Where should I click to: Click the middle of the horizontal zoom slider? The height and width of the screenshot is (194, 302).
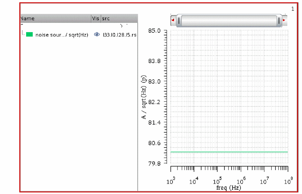pyautogui.click(x=229, y=20)
